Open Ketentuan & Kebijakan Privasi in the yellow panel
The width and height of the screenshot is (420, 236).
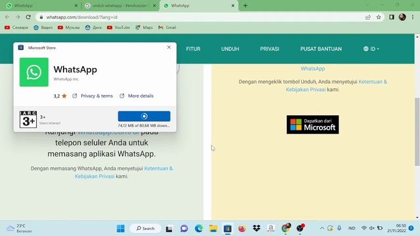click(337, 86)
